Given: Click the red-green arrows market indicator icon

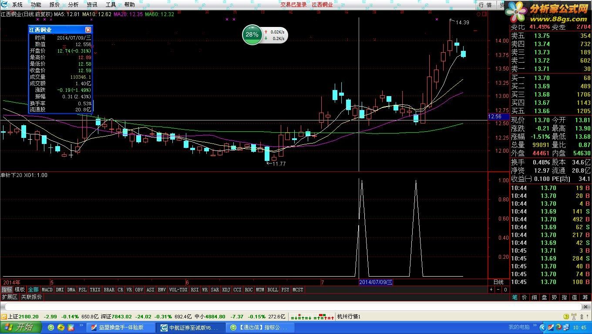Looking at the screenshot, I should [323, 317].
